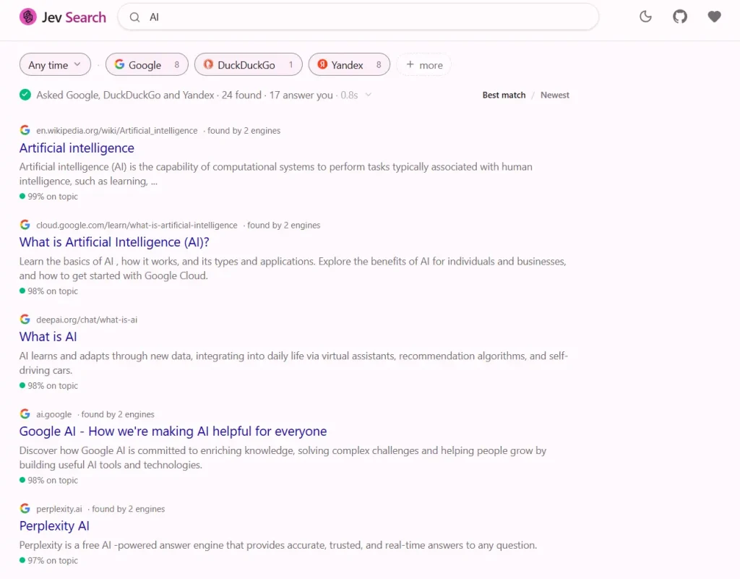
Task: Sort results by Newest
Action: tap(554, 95)
